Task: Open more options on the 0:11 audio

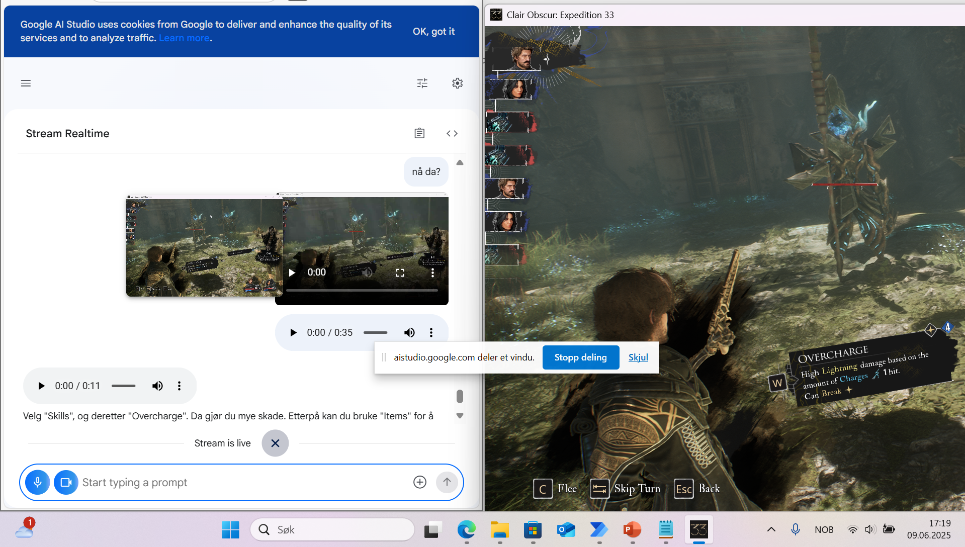Action: 179,386
